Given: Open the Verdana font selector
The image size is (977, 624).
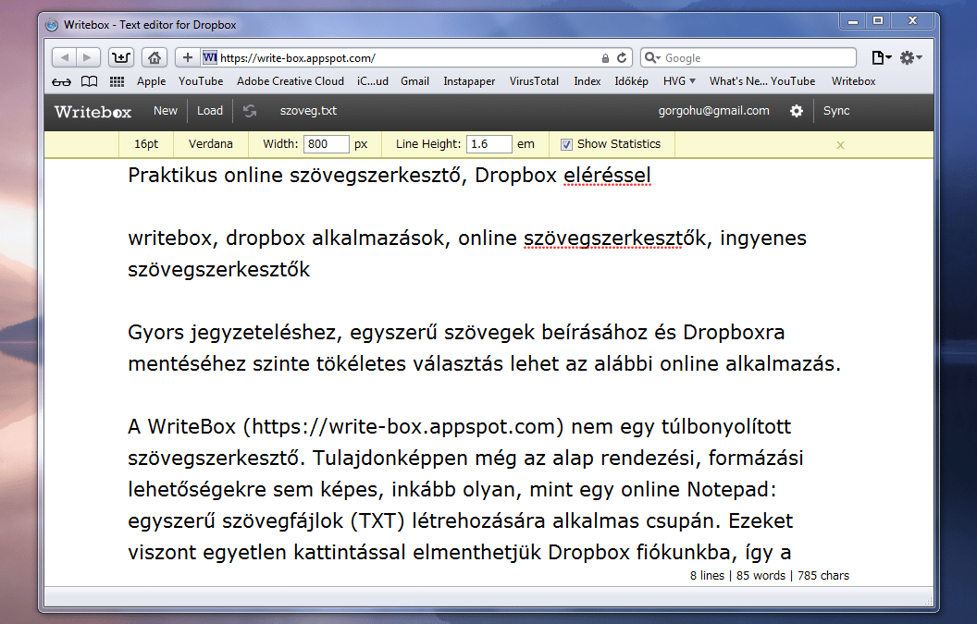Looking at the screenshot, I should 211,144.
